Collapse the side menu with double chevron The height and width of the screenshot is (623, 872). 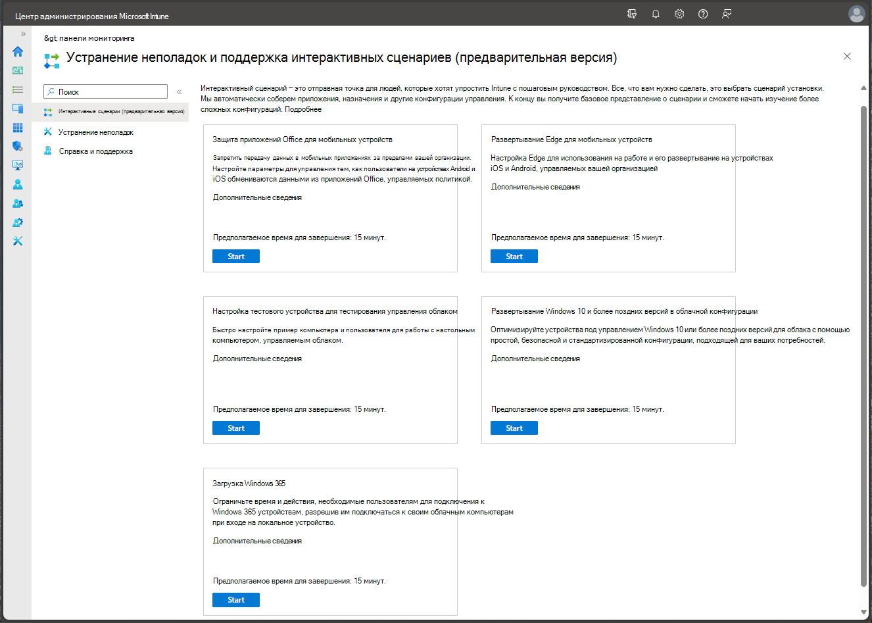coord(179,92)
